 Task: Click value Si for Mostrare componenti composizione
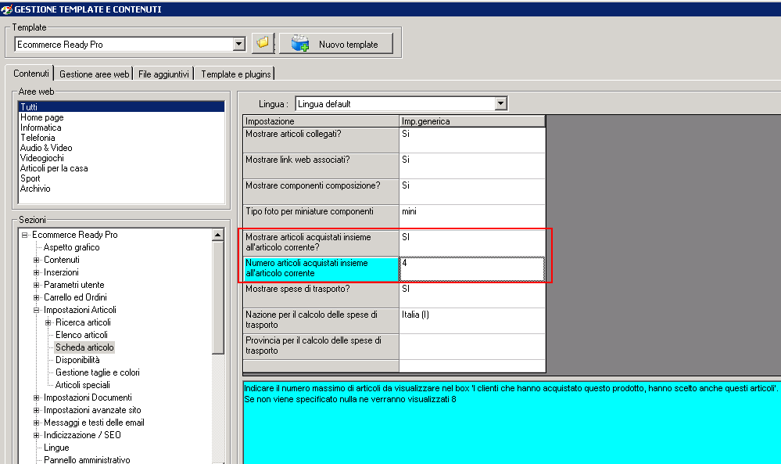[472, 192]
